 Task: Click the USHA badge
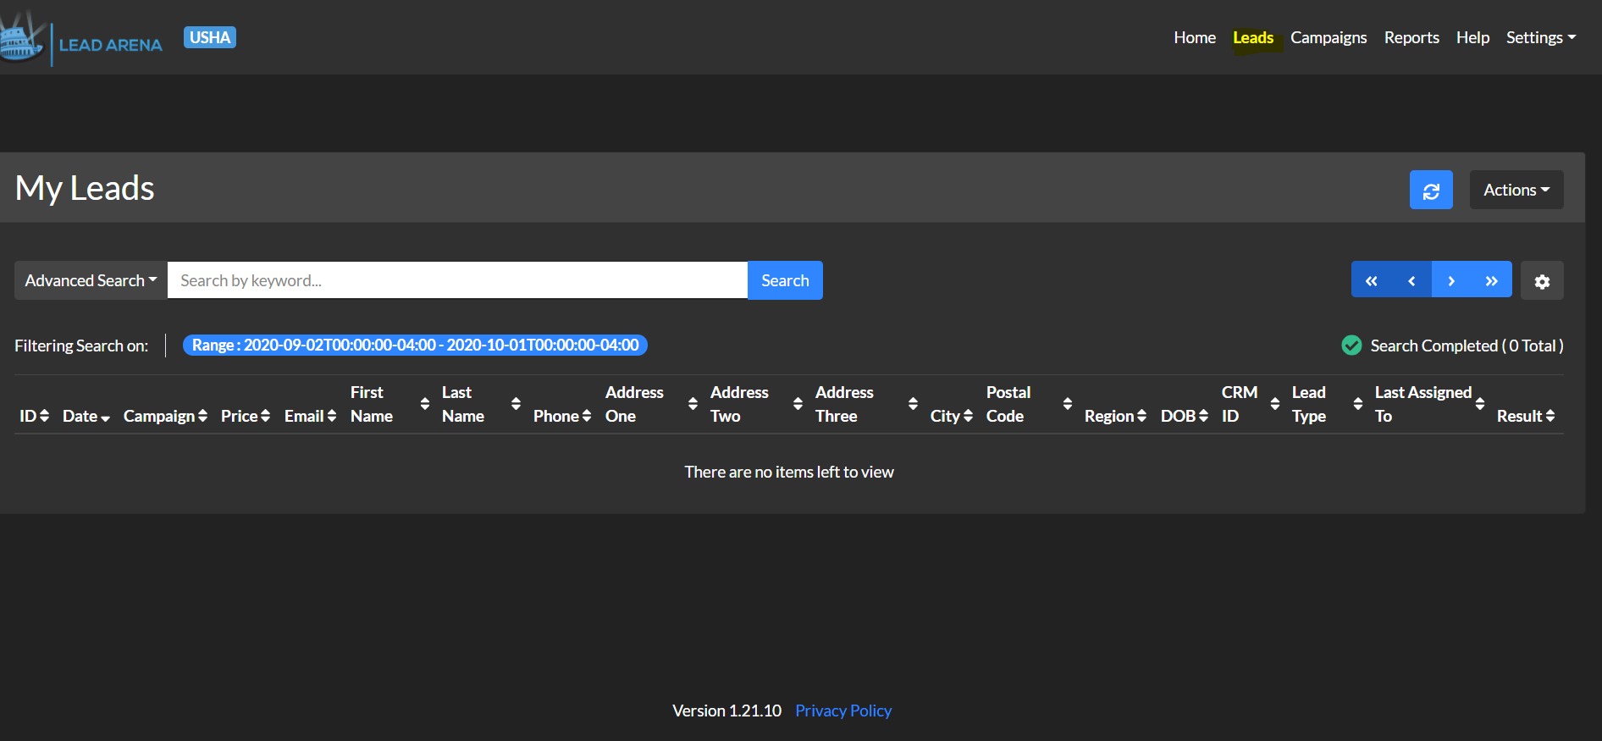click(210, 37)
